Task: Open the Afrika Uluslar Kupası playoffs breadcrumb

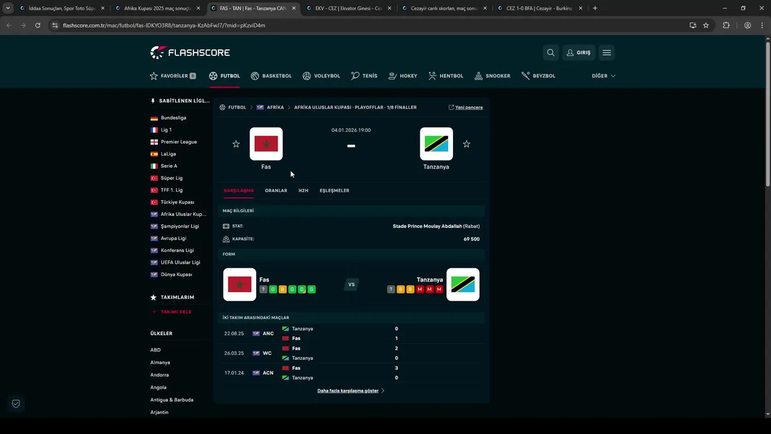Action: (355, 107)
